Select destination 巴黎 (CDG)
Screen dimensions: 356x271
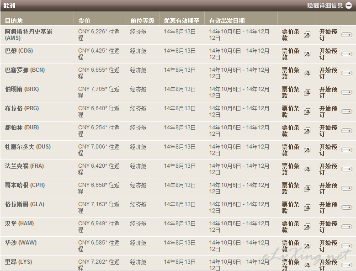[x=19, y=51]
